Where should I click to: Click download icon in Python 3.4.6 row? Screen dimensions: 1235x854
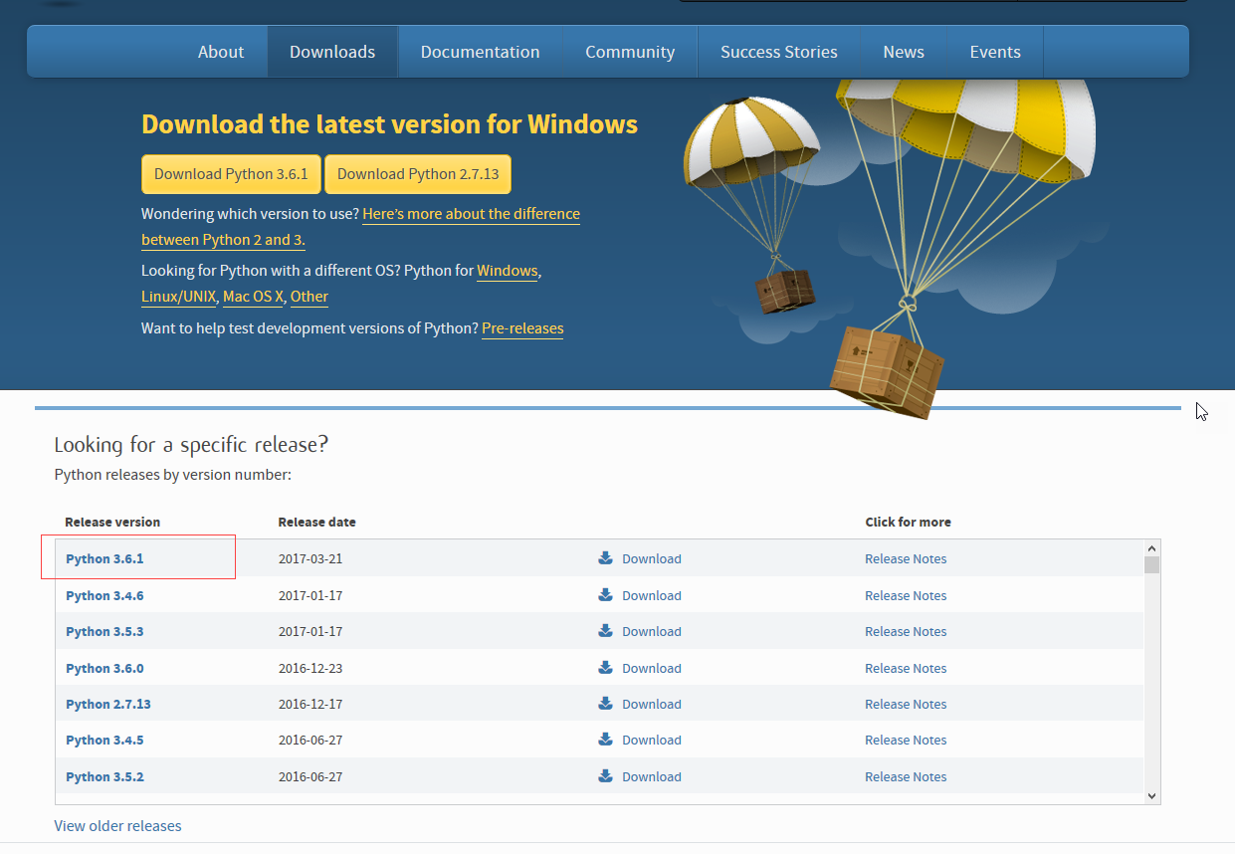pos(605,595)
